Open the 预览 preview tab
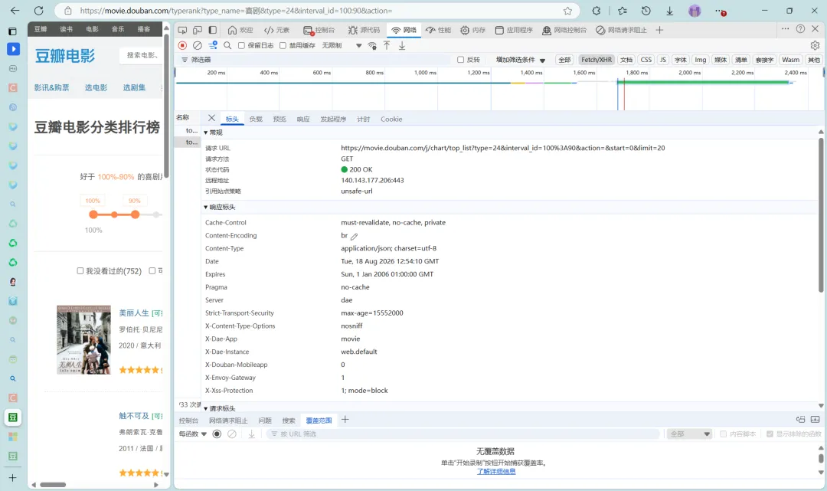This screenshot has width=827, height=491. [279, 119]
